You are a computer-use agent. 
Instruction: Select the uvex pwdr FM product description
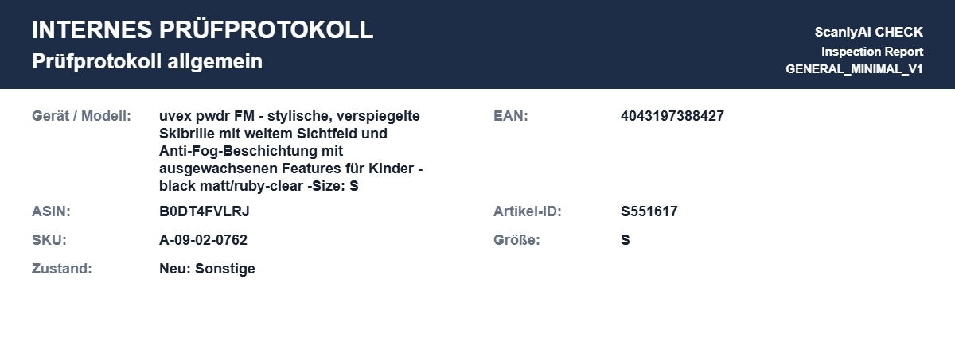[290, 151]
